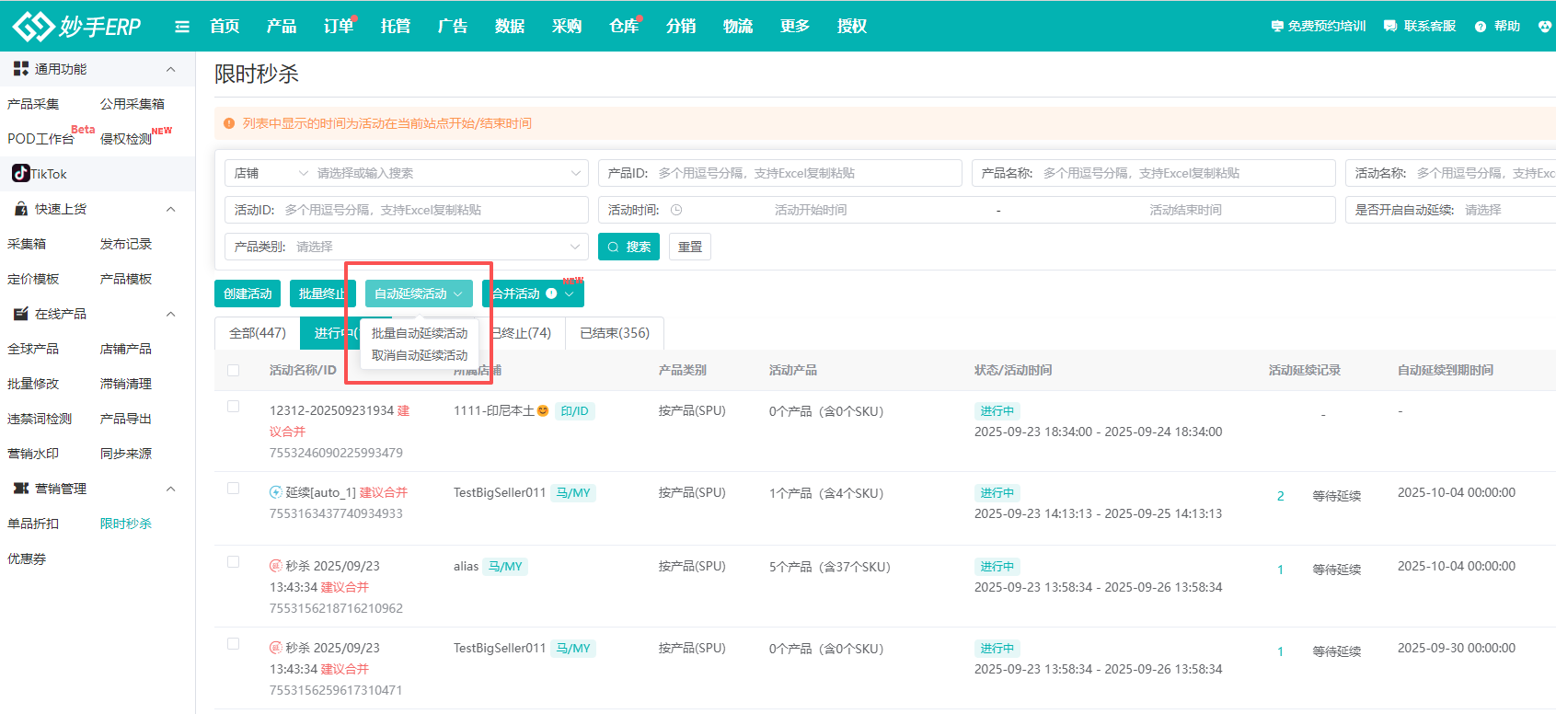Screen dimensions: 1556x714
Task: Toggle the hamburger sidebar menu icon
Action: coord(182,27)
